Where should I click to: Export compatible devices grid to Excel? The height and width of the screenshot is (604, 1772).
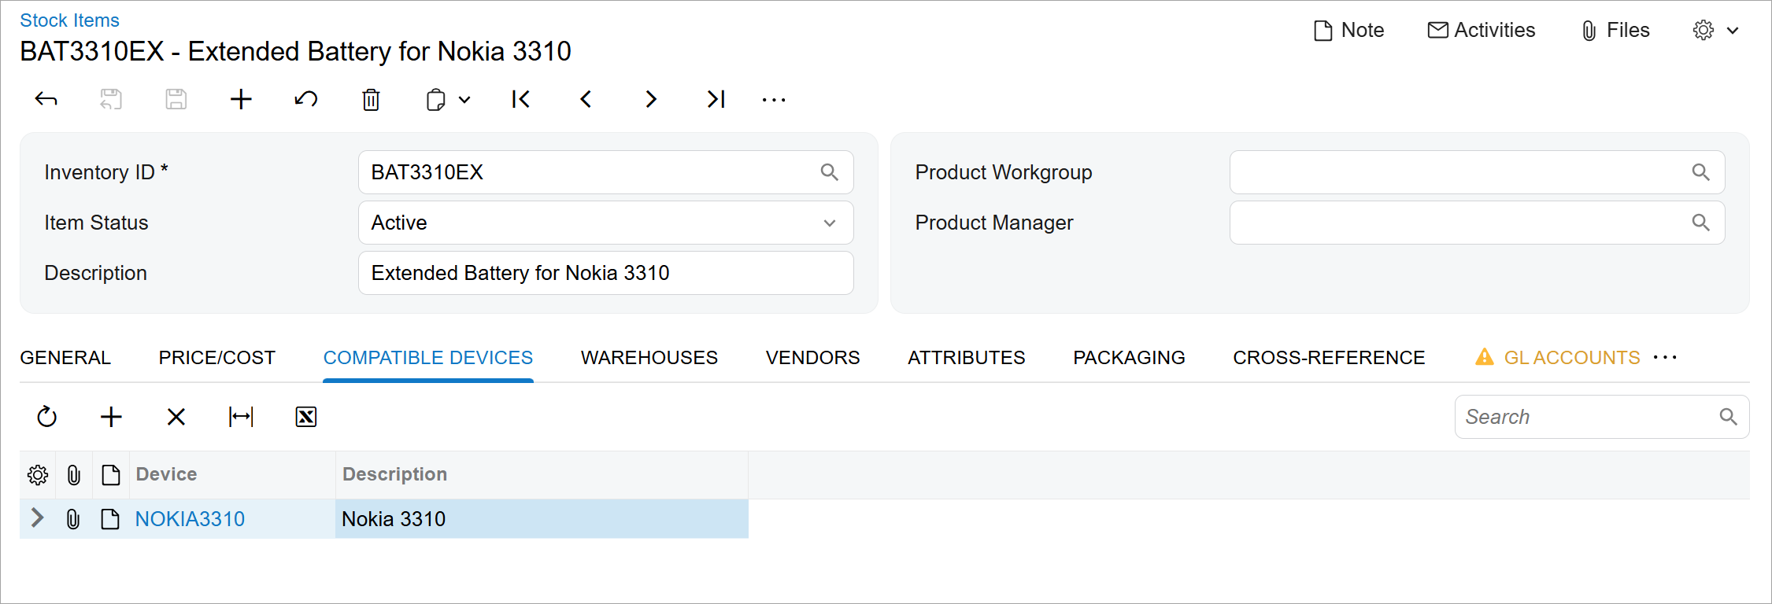coord(306,417)
